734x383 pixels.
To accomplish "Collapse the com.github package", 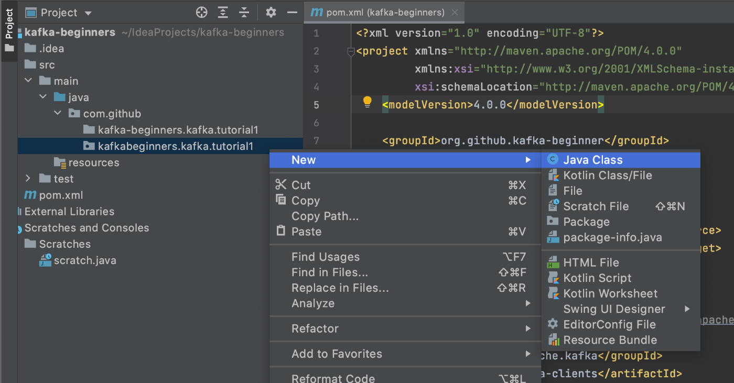I will pos(57,114).
